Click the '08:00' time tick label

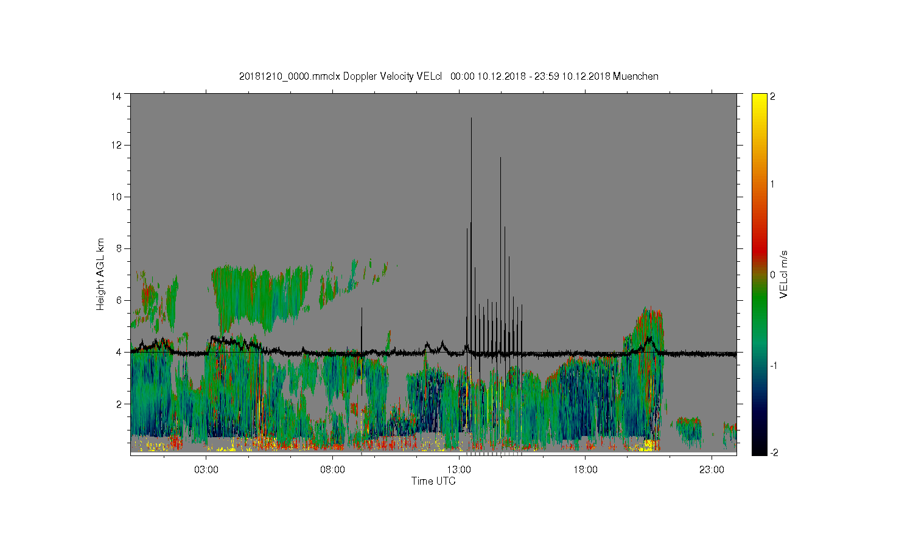[333, 469]
